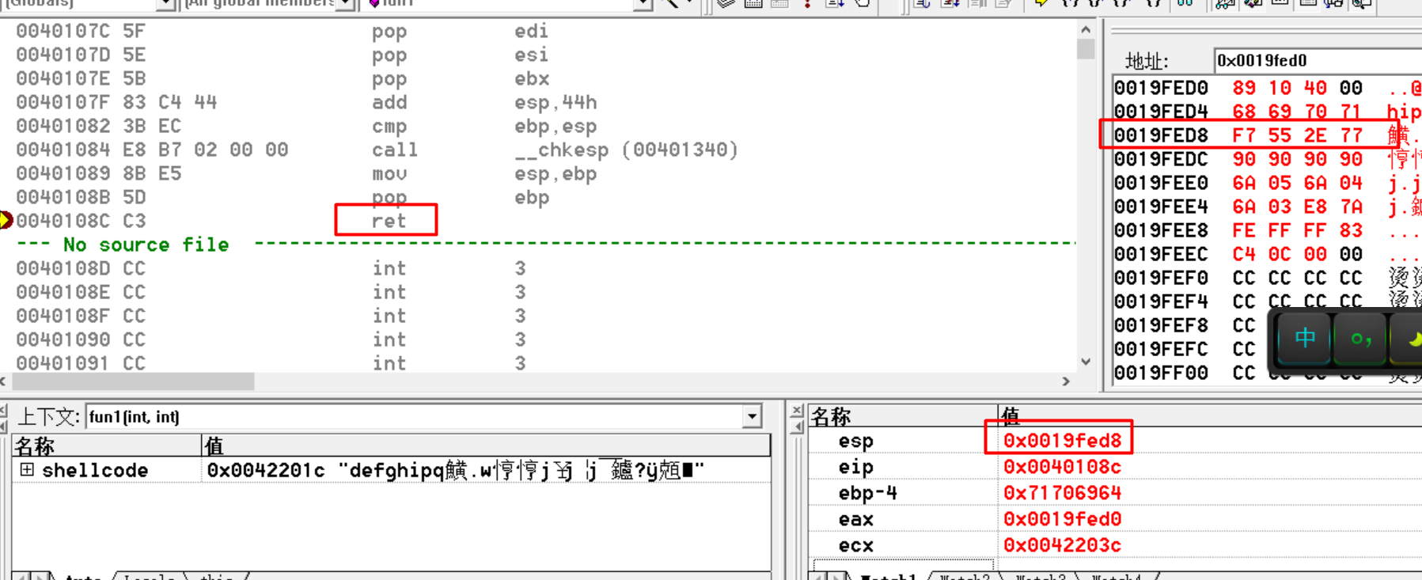Image resolution: width=1422 pixels, height=580 pixels.
Task: Select memory row 0019FEE4
Action: (1267, 207)
